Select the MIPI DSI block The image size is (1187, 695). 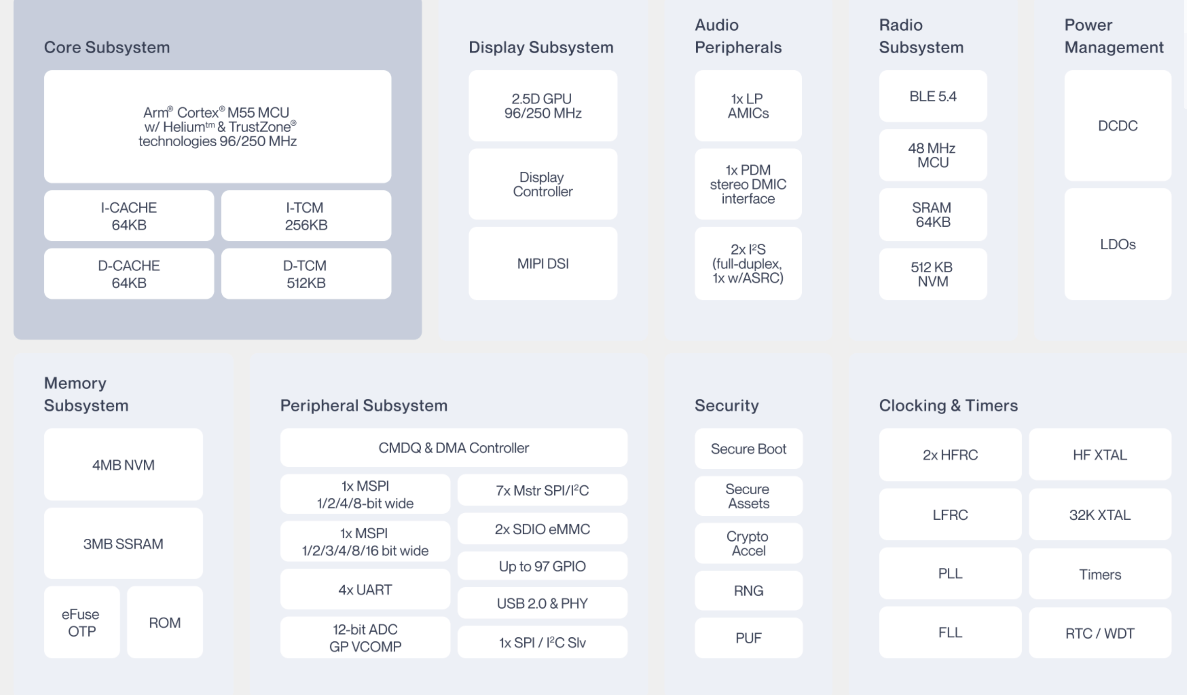(x=543, y=264)
